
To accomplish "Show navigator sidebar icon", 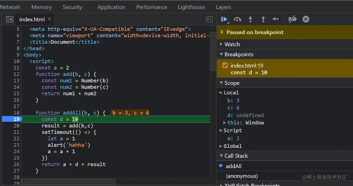I will 9,19.
